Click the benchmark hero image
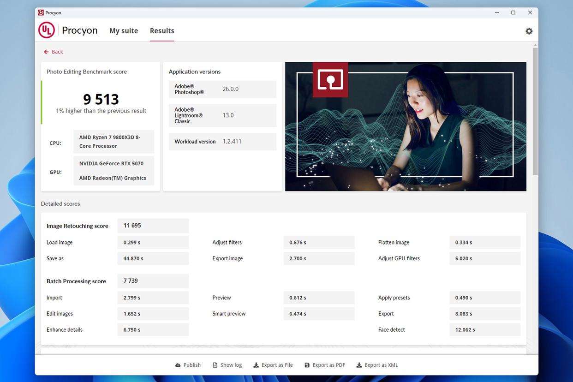Screen dimensions: 573x382 tap(406, 126)
